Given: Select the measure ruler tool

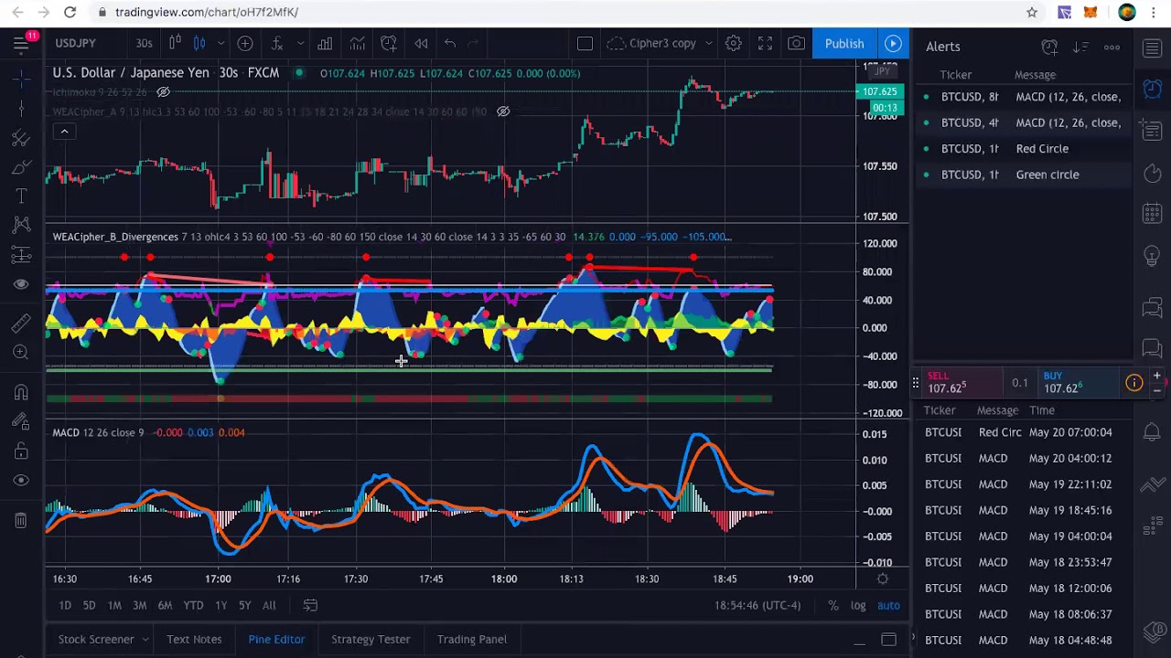Looking at the screenshot, I should [x=21, y=322].
